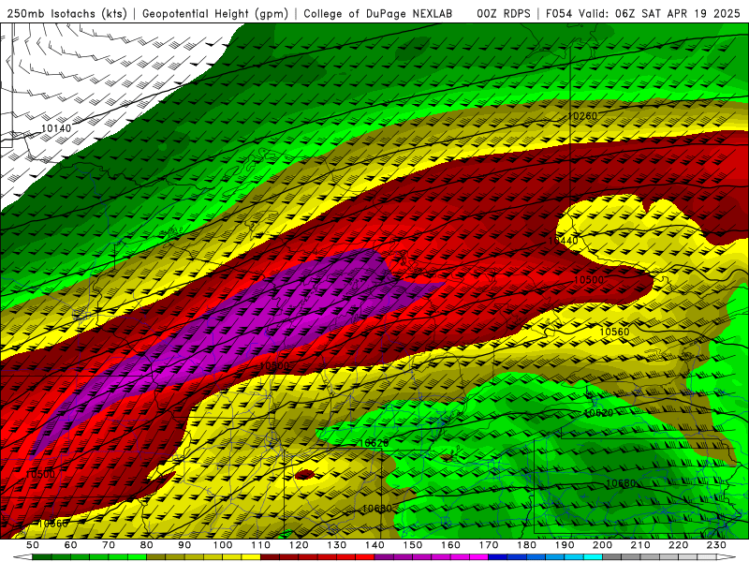Click the 100 value on the colorbar scale
The width and height of the screenshot is (749, 562).
click(223, 545)
